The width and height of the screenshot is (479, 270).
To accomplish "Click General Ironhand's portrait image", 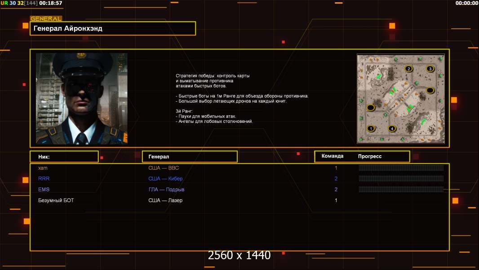I will (81, 99).
